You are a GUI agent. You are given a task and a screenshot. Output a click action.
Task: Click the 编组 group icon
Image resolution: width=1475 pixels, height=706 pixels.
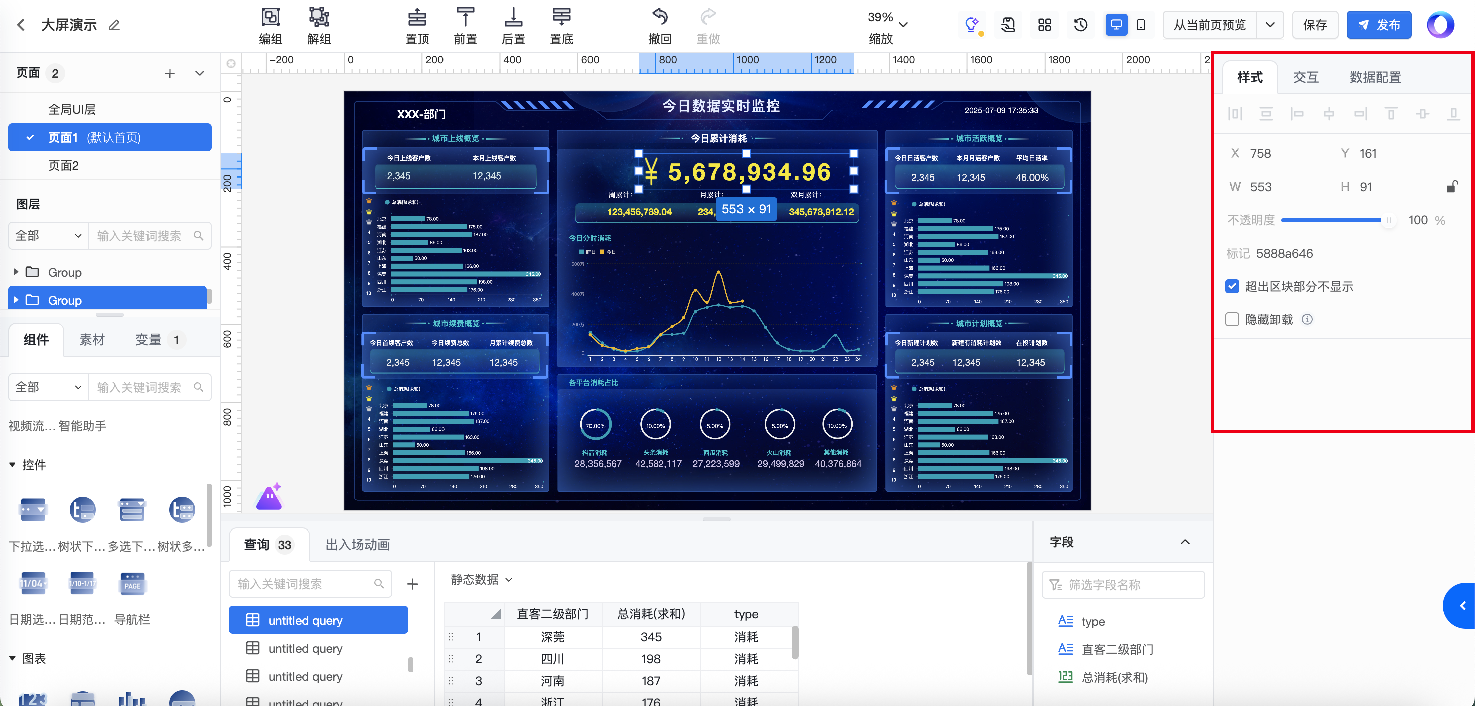pos(270,17)
